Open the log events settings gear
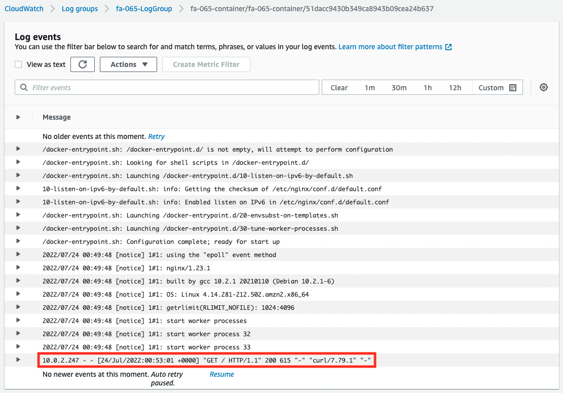 tap(543, 87)
